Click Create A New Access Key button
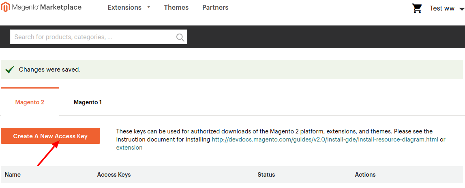The height and width of the screenshot is (188, 465). click(x=50, y=136)
